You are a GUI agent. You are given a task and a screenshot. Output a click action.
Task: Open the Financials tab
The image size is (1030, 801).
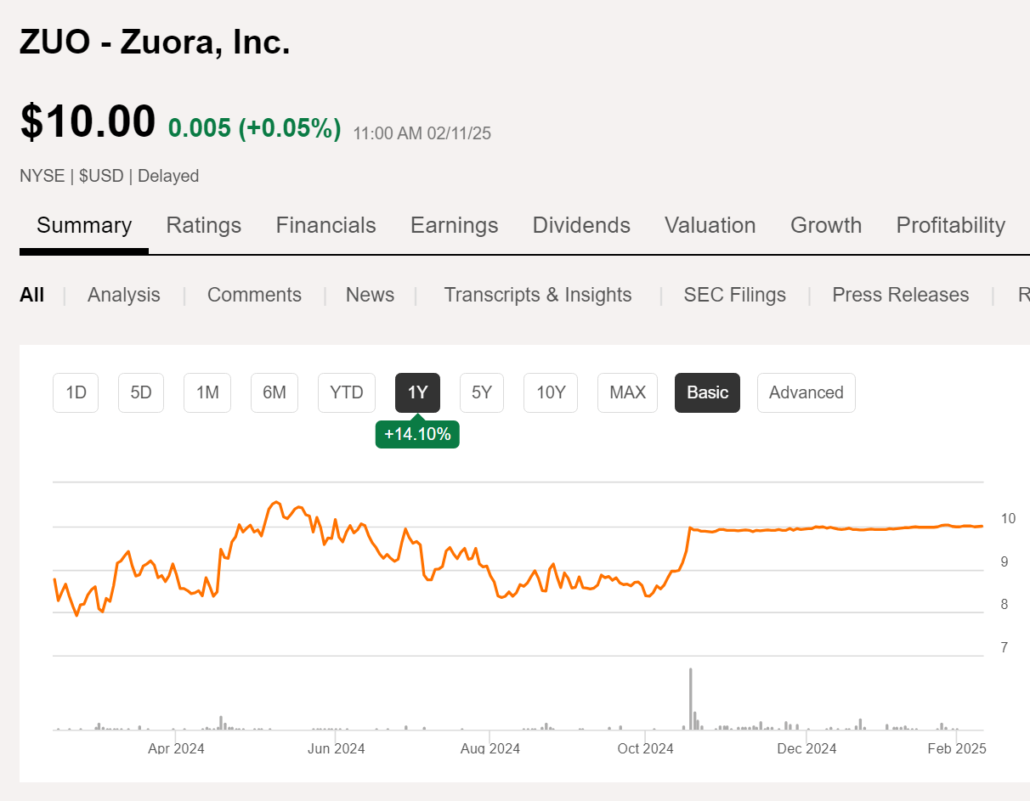[325, 225]
